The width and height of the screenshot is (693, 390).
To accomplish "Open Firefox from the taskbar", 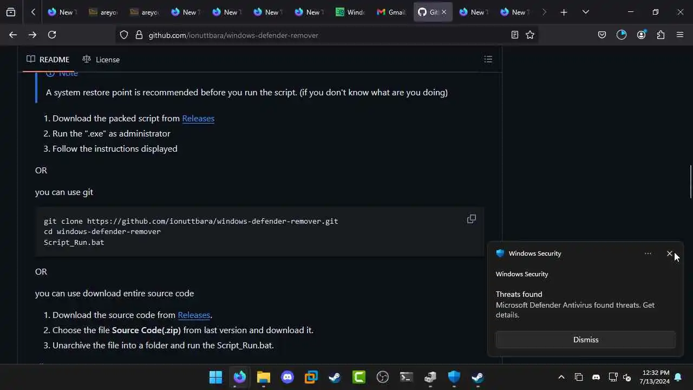I will point(240,377).
